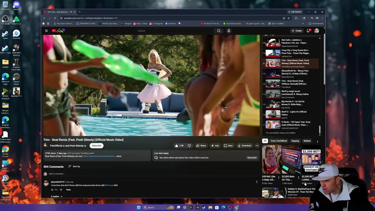The width and height of the screenshot is (375, 211).
Task: Open options for CRYING Like A Baby short
Action: tap(279, 178)
